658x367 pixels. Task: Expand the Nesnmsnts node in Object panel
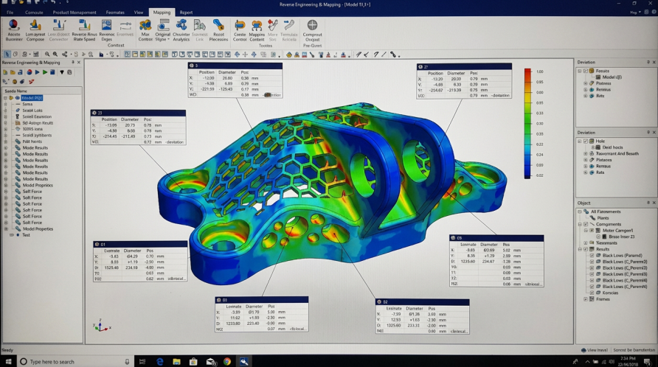point(586,243)
